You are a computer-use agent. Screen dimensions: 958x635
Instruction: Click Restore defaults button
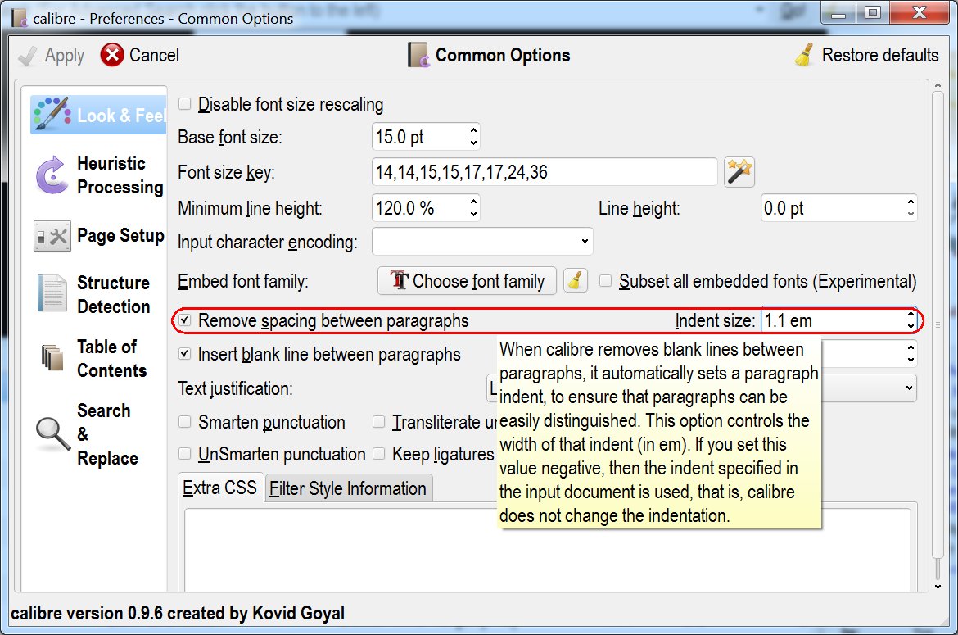(866, 55)
